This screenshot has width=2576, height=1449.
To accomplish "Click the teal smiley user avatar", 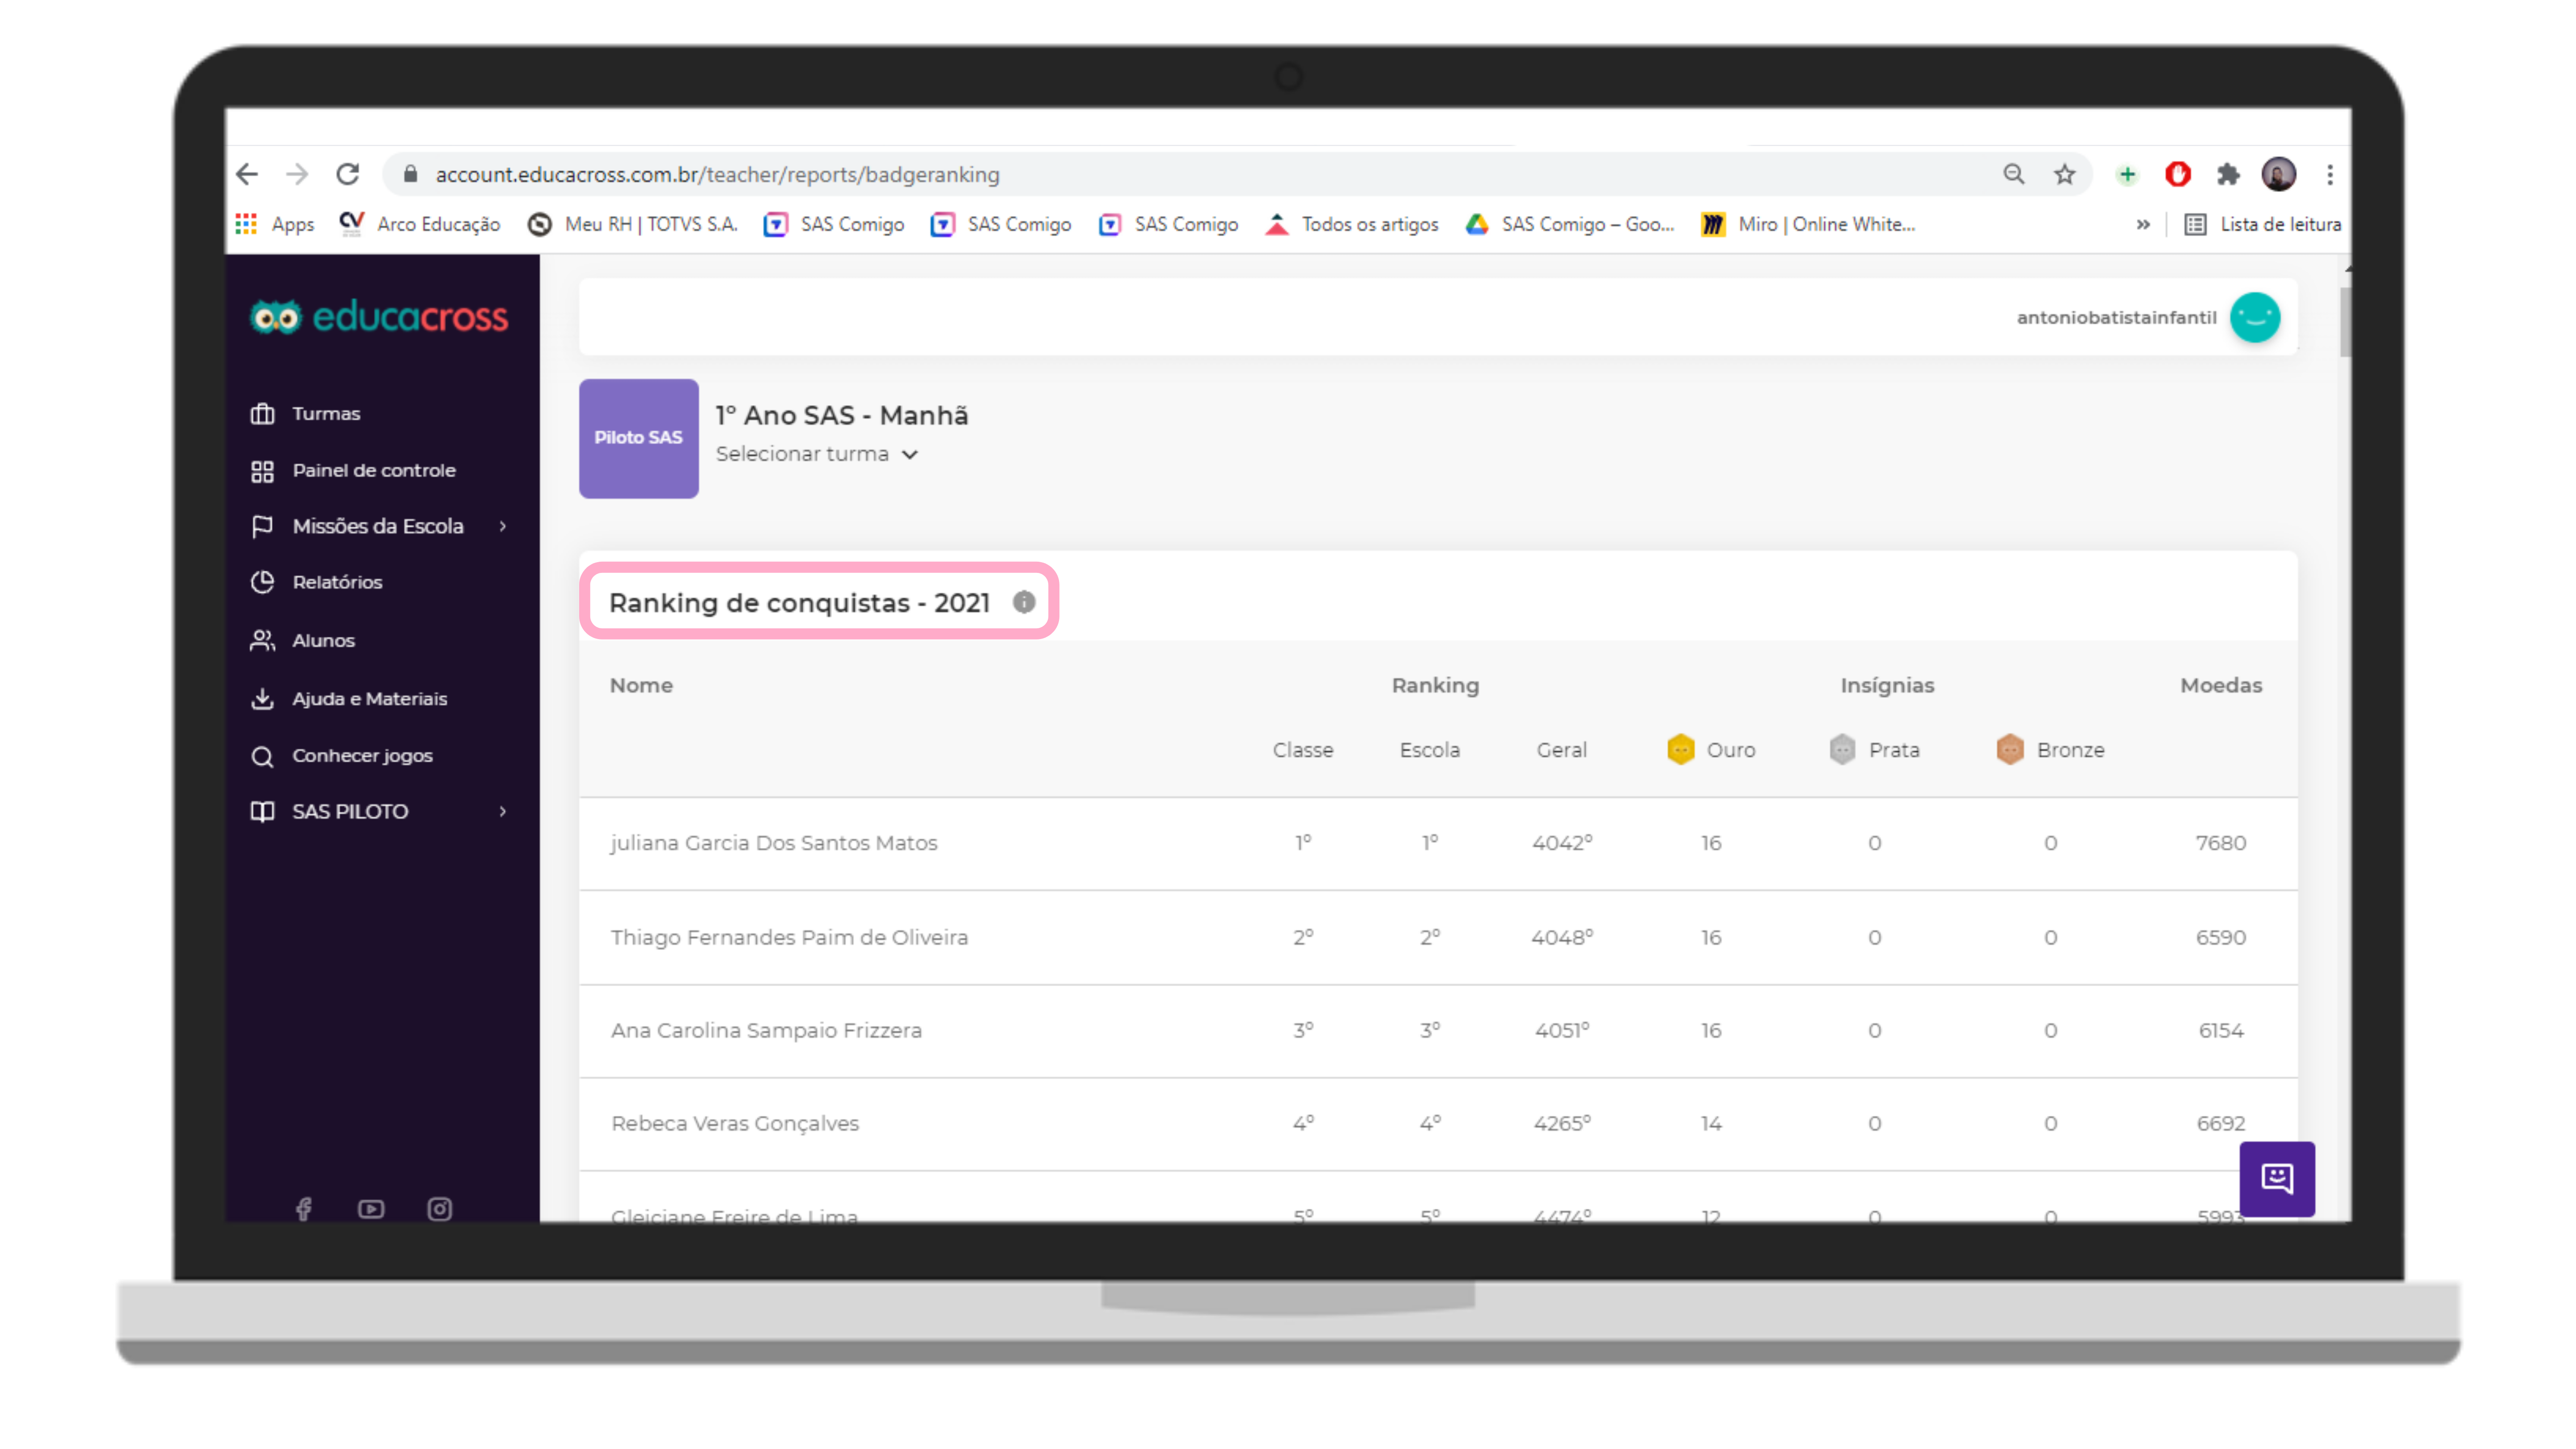I will (x=2255, y=317).
